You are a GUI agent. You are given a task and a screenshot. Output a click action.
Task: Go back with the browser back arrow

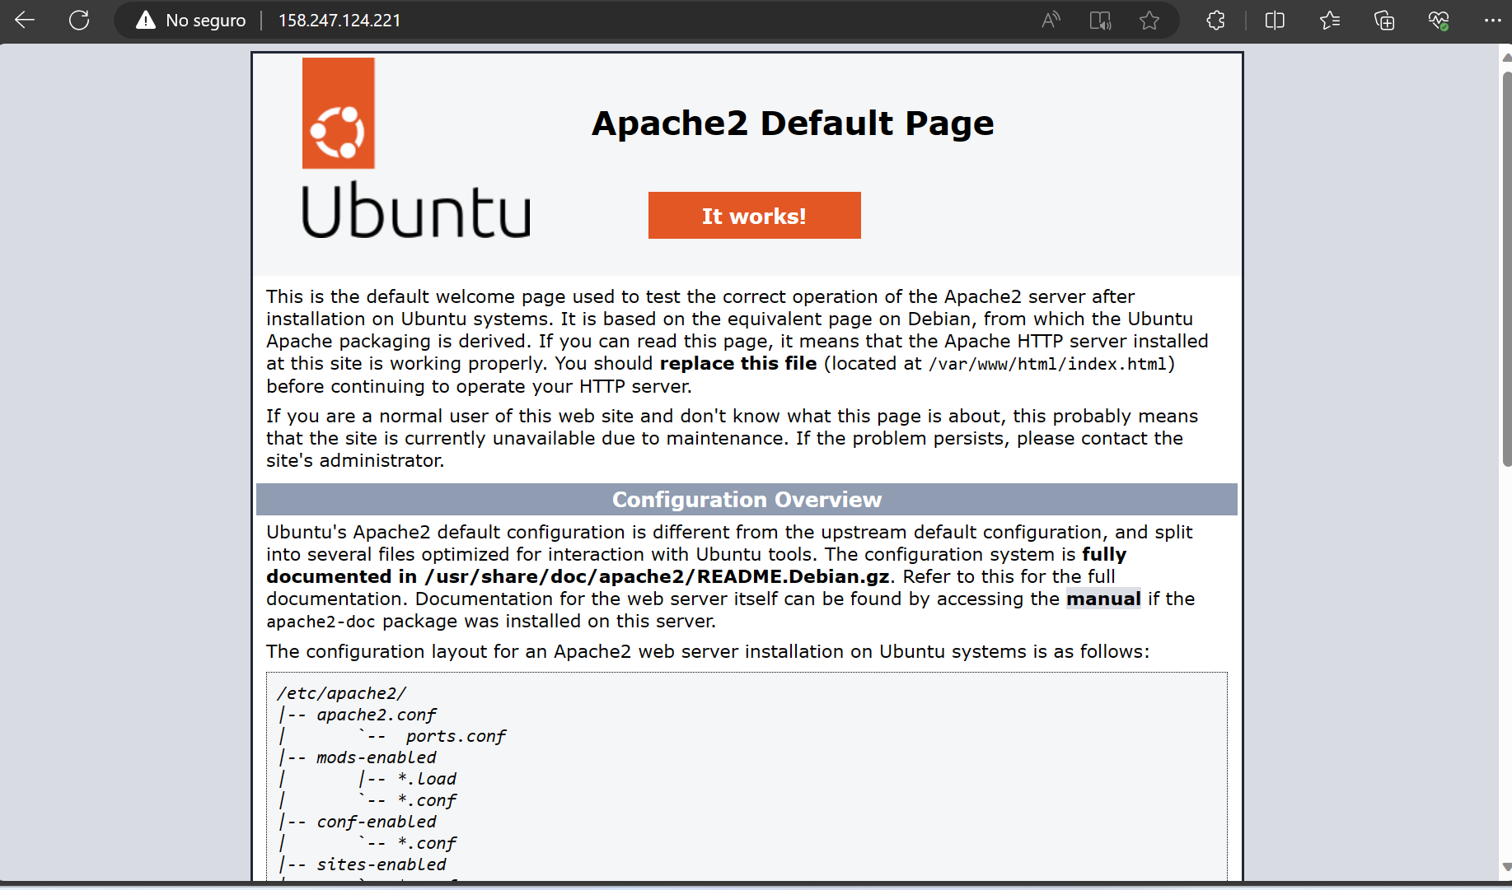(25, 20)
